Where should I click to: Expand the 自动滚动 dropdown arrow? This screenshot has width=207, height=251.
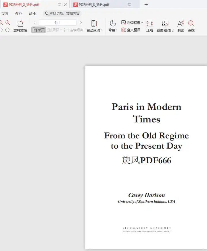101,30
